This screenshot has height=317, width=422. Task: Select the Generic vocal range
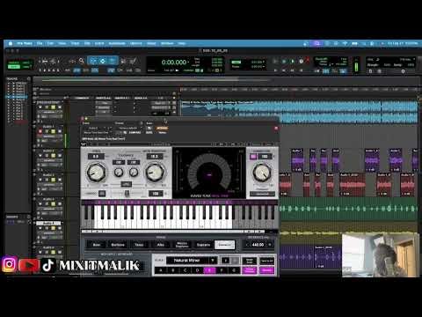coord(224,244)
